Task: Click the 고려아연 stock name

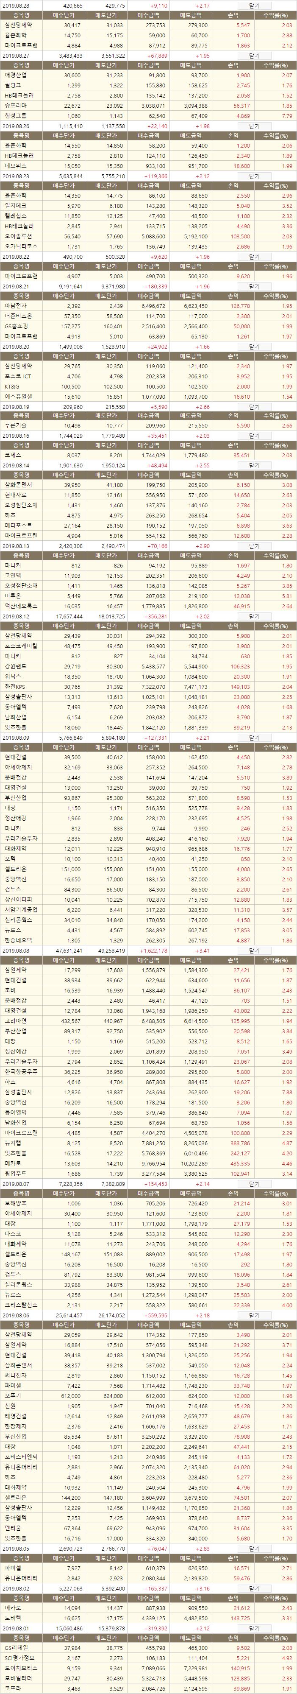Action: (16, 1020)
